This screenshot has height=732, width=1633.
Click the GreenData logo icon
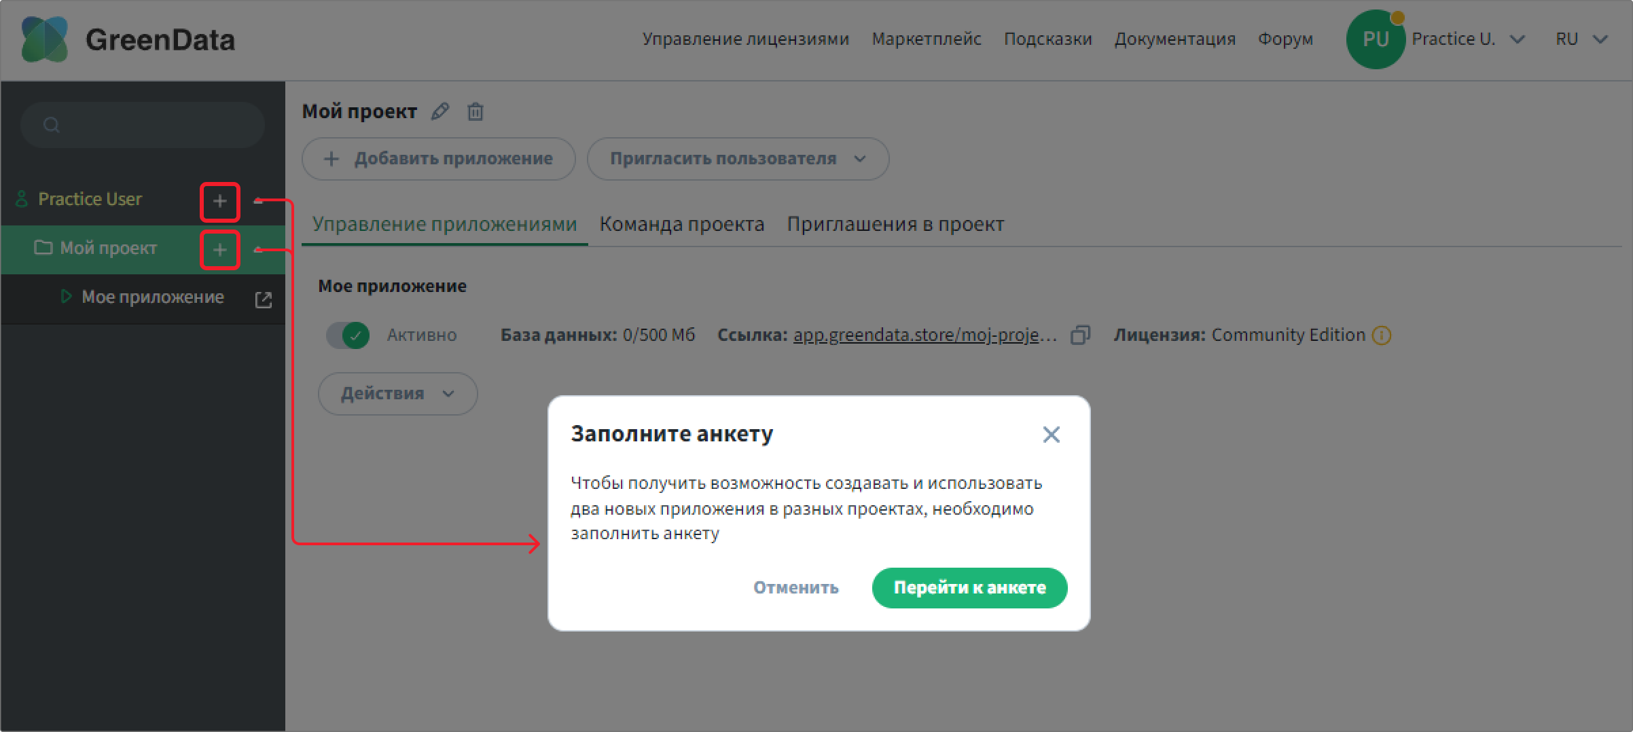[45, 39]
